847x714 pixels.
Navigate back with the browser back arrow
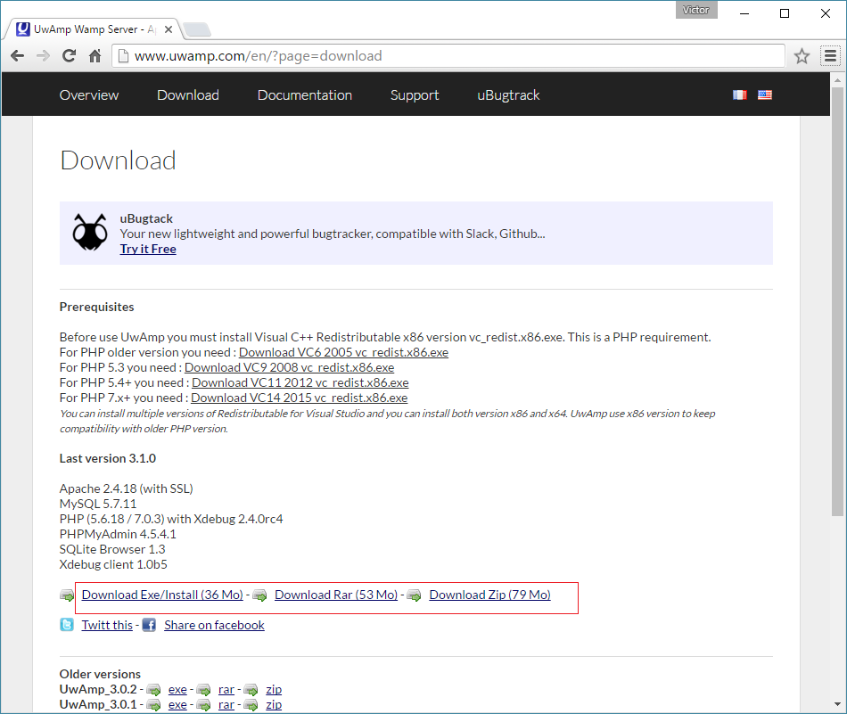17,56
